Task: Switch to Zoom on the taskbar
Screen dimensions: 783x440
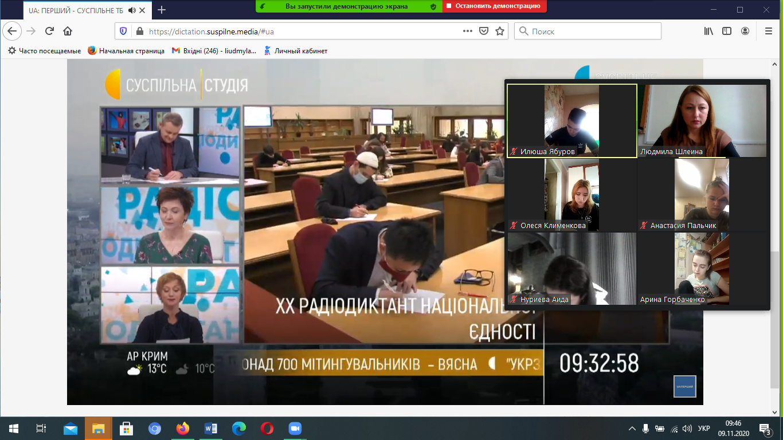Action: tap(295, 429)
